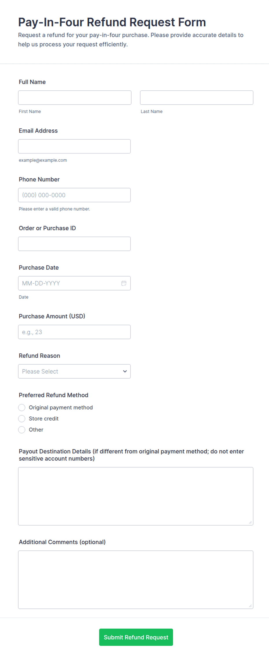Image resolution: width=269 pixels, height=660 pixels.
Task: Click the Order or Purchase ID field
Action: pos(74,244)
